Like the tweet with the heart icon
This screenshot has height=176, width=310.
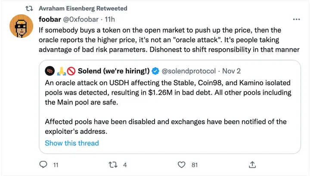click(x=182, y=164)
